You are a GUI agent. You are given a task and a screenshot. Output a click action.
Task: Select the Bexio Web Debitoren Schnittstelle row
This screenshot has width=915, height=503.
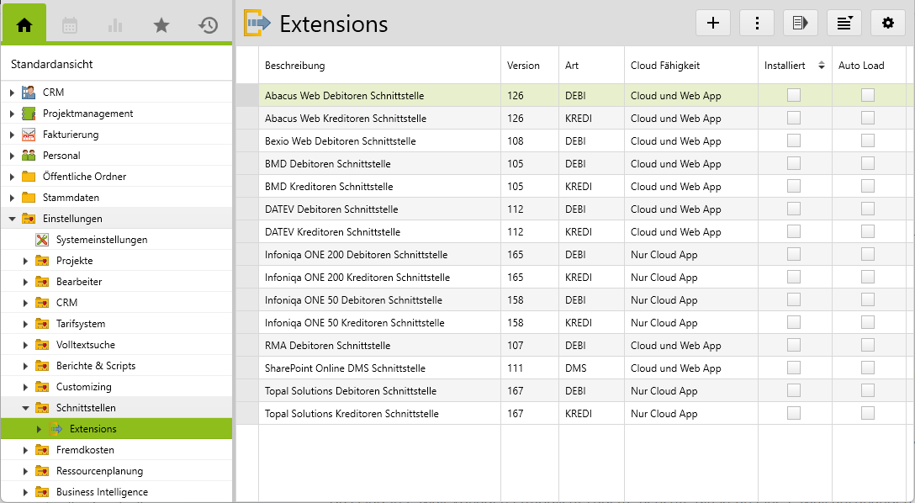point(340,141)
